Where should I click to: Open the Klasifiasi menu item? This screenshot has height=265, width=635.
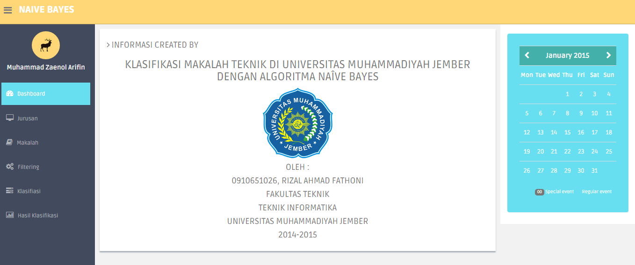pyautogui.click(x=46, y=191)
